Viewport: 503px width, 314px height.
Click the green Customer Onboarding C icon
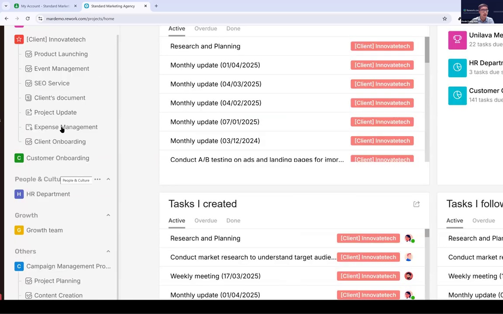pos(19,158)
